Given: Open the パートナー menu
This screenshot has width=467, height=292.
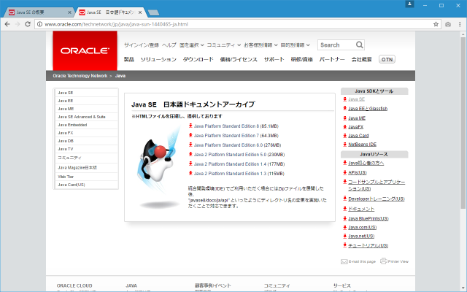Looking at the screenshot, I should point(332,59).
